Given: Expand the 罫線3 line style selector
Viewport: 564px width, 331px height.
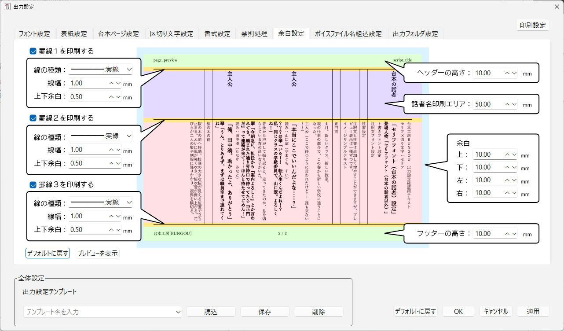Looking at the screenshot, I should pyautogui.click(x=129, y=202).
